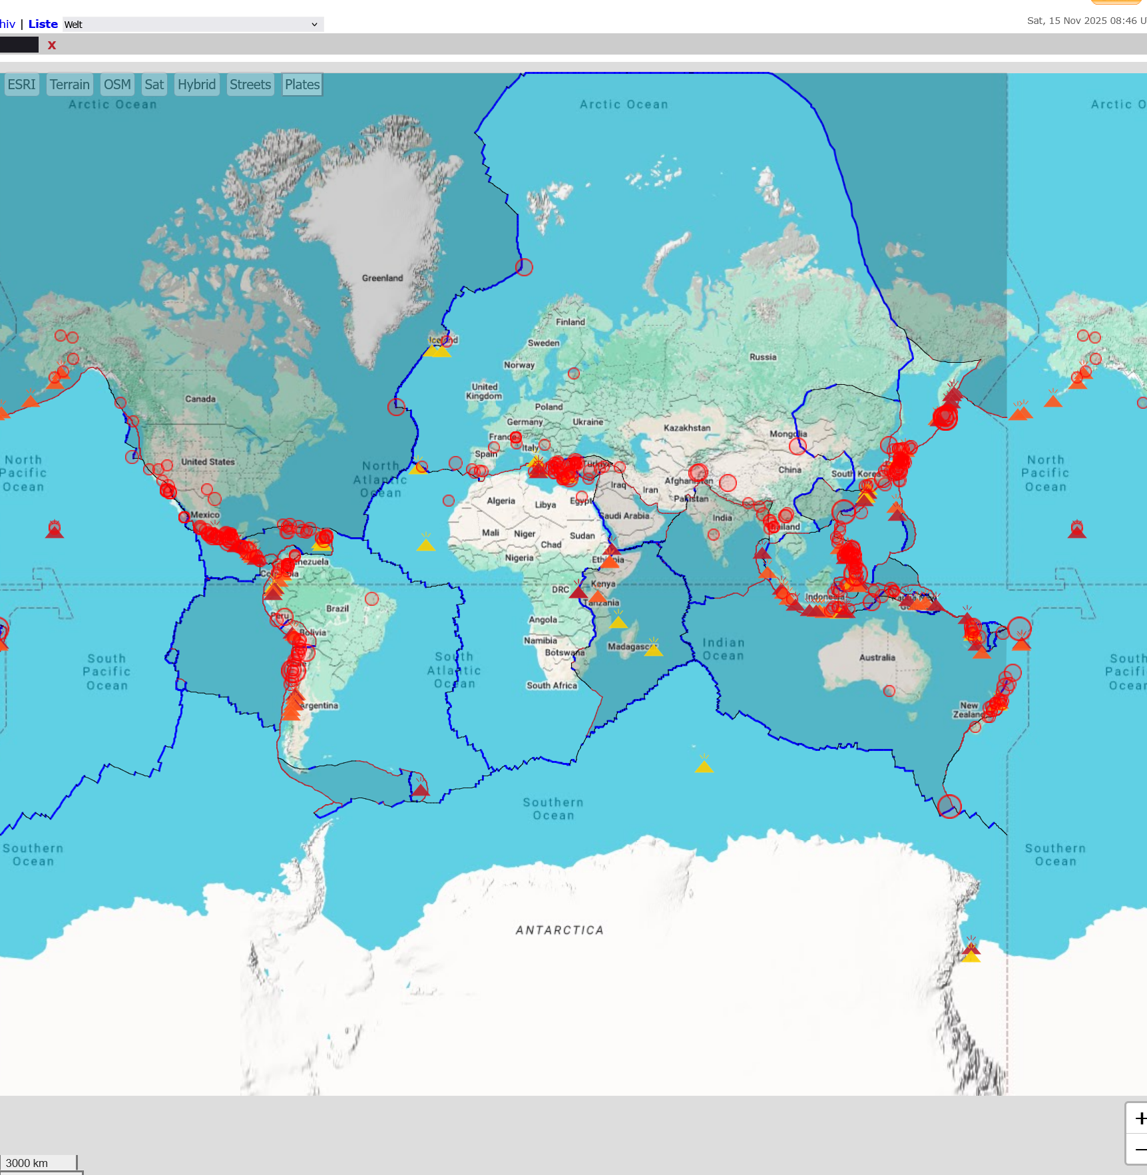The height and width of the screenshot is (1175, 1147).
Task: Click the large earthquake circle south of Australia
Action: click(x=949, y=806)
